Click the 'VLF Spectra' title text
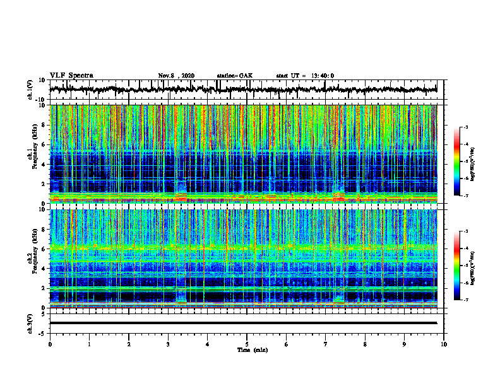500x386 pixels. (x=71, y=76)
